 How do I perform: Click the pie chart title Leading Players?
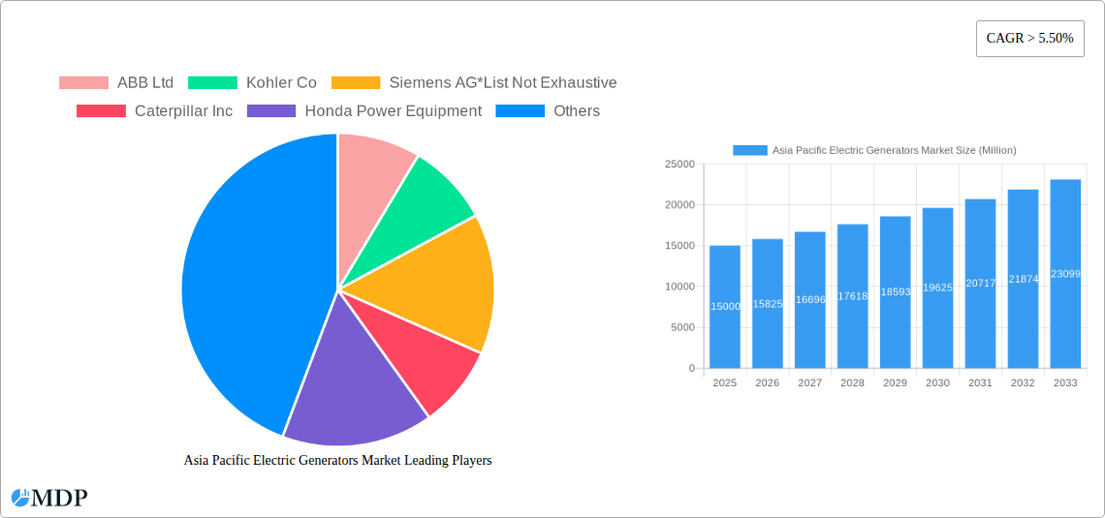click(337, 460)
